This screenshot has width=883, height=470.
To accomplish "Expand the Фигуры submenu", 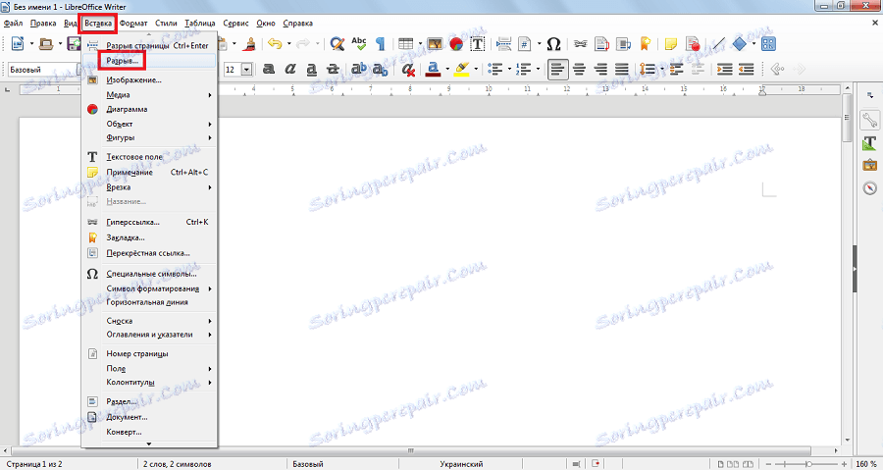I will pos(149,137).
